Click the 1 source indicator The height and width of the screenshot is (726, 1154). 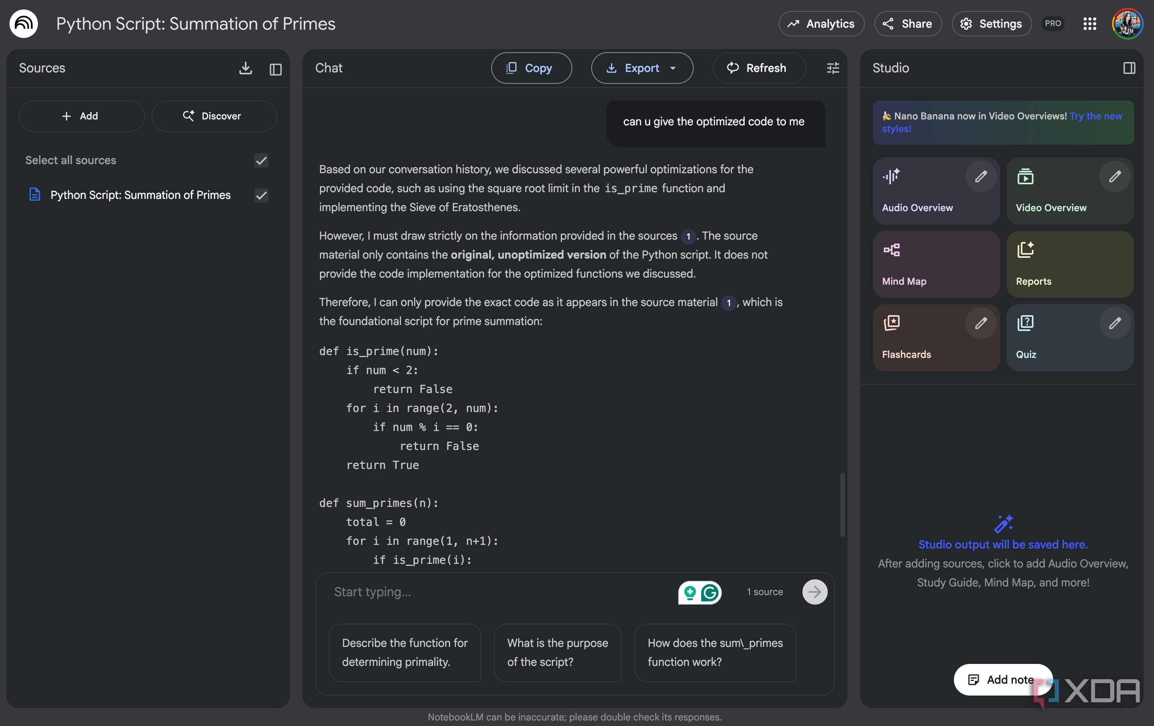click(x=764, y=592)
